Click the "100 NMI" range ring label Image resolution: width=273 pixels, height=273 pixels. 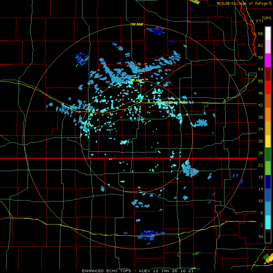click(136, 24)
